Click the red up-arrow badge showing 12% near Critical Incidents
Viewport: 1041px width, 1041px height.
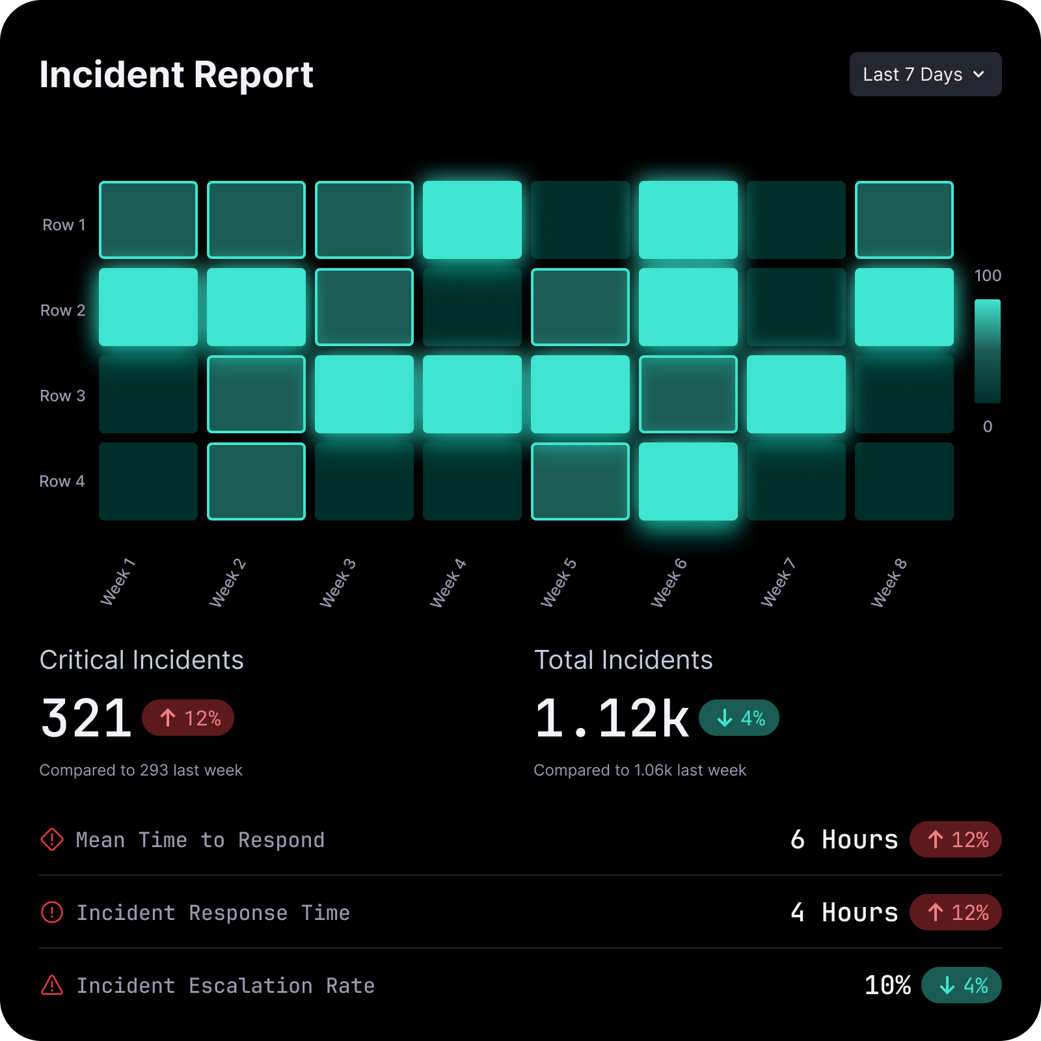[187, 718]
